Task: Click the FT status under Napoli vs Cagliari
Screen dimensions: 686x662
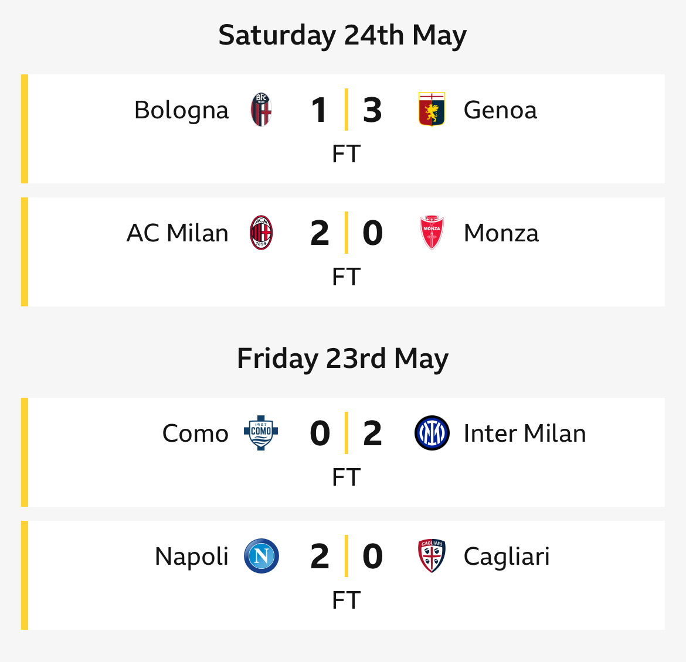Action: pyautogui.click(x=346, y=600)
